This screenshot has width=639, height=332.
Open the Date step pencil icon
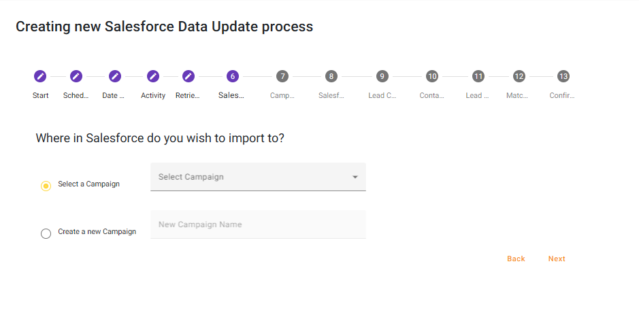pos(115,76)
